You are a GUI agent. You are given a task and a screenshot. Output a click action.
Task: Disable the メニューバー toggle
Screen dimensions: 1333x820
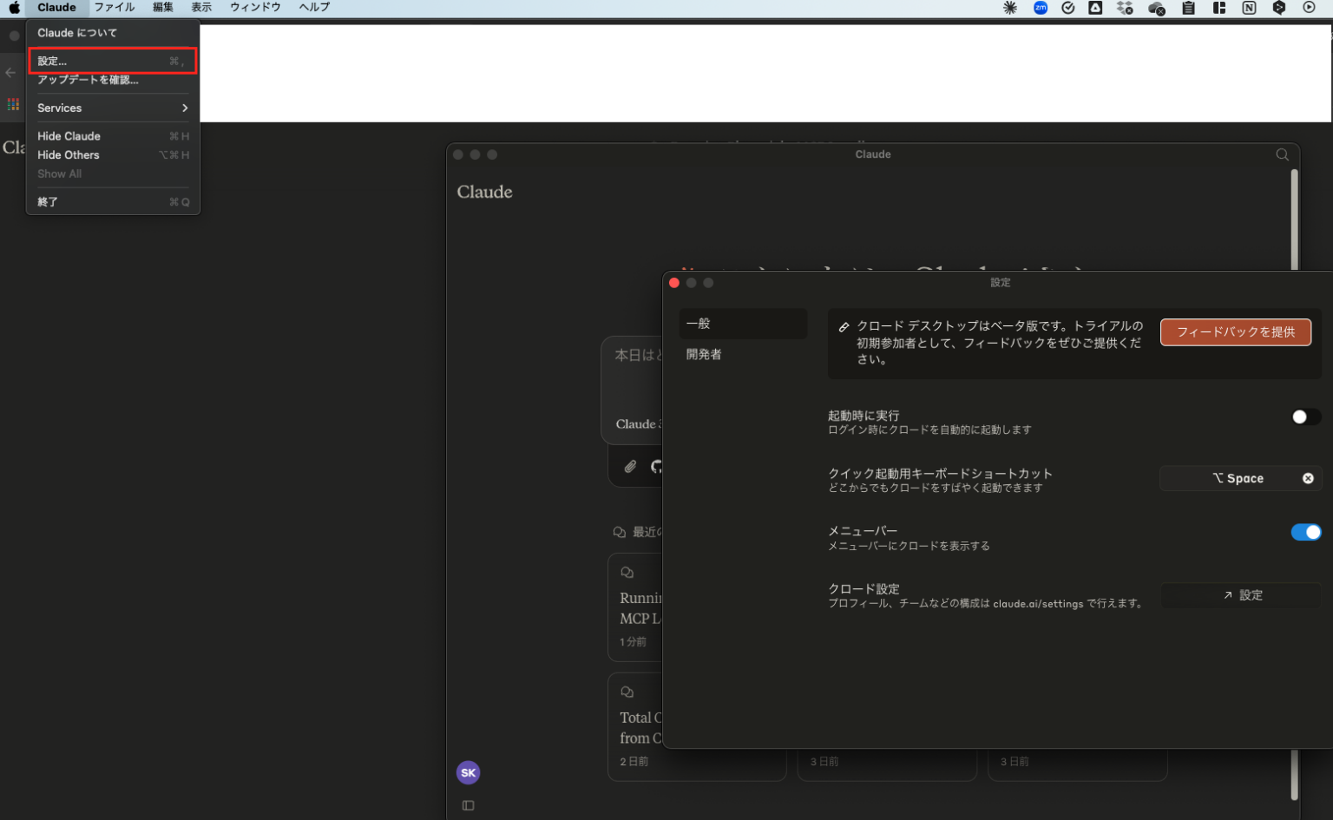pos(1306,532)
